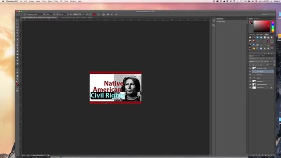
Task: Select the Hand tool
Action: (18, 76)
